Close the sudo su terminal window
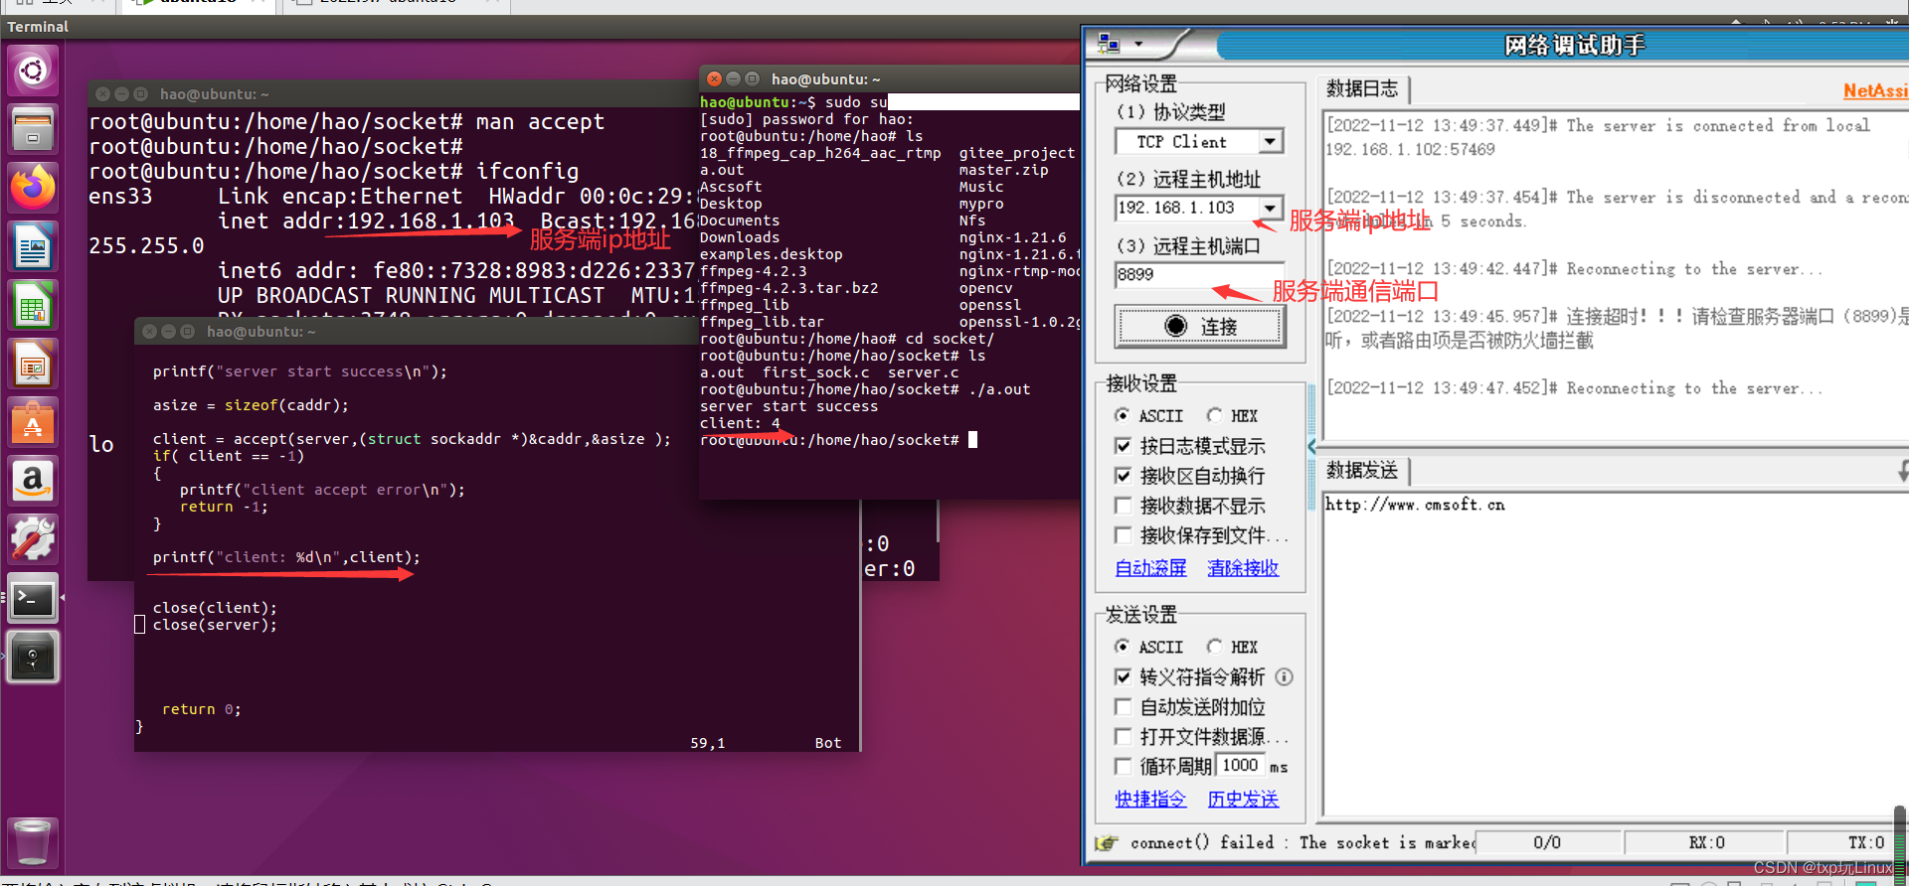The width and height of the screenshot is (1909, 886). coord(714,78)
